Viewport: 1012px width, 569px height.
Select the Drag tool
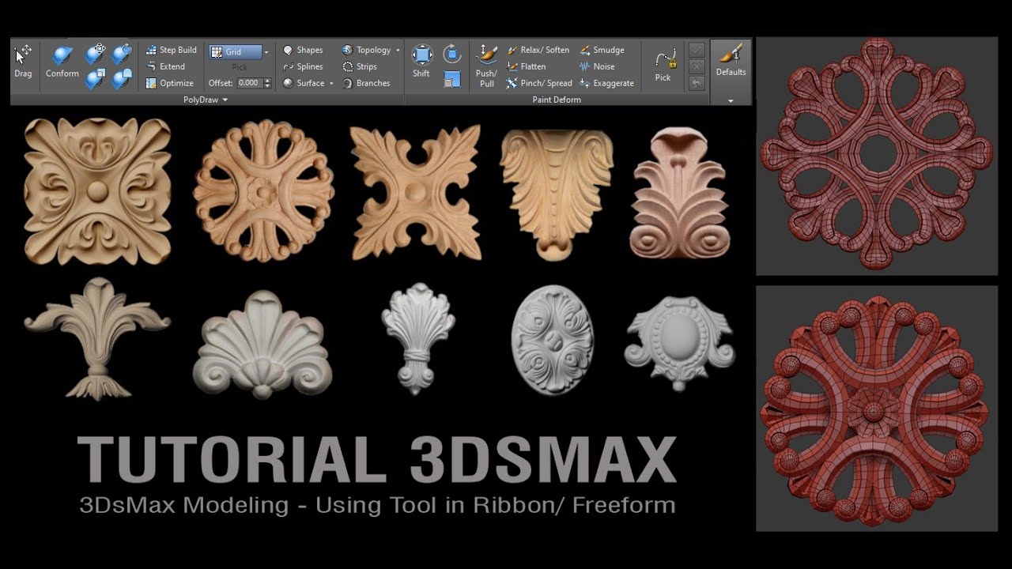(x=23, y=62)
